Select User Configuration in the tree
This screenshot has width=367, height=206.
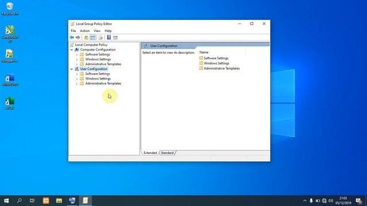pyautogui.click(x=93, y=69)
